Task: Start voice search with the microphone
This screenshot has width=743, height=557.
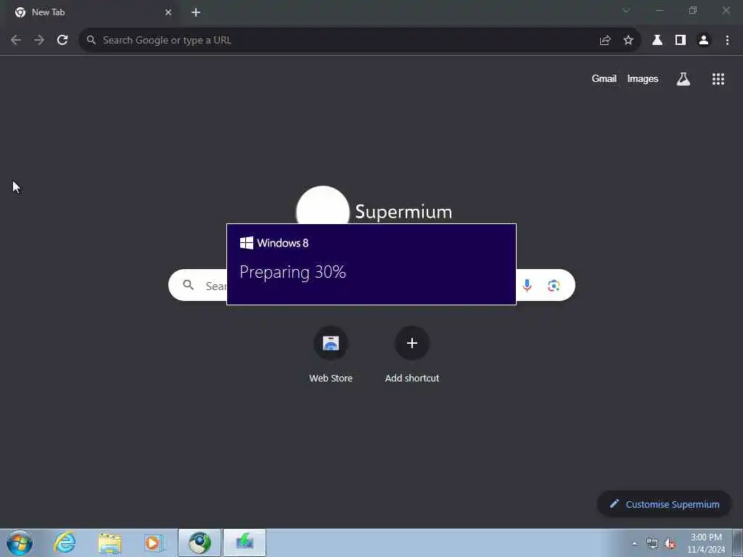Action: click(x=527, y=286)
